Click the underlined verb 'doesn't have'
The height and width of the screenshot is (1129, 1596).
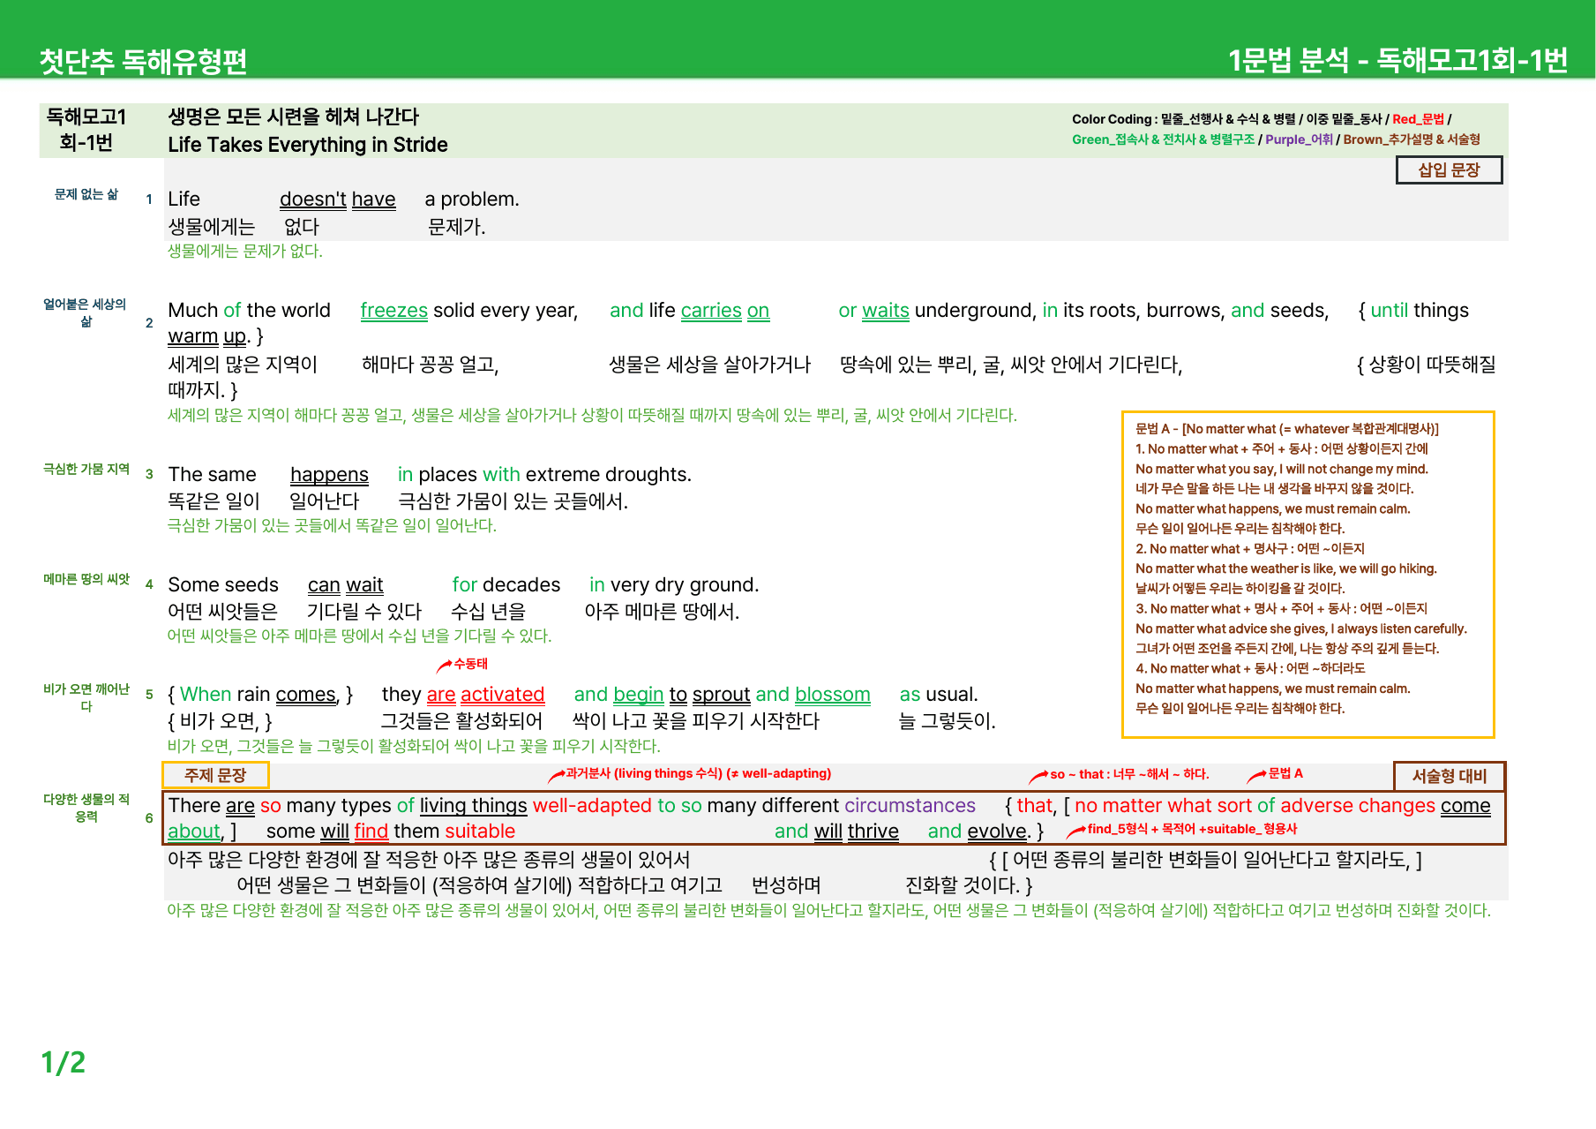(338, 199)
